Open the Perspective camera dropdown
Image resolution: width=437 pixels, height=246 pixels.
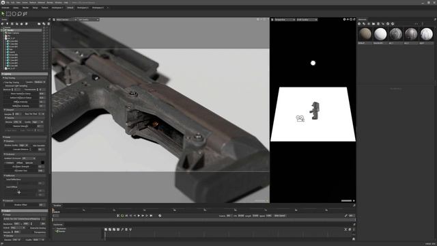[285, 20]
